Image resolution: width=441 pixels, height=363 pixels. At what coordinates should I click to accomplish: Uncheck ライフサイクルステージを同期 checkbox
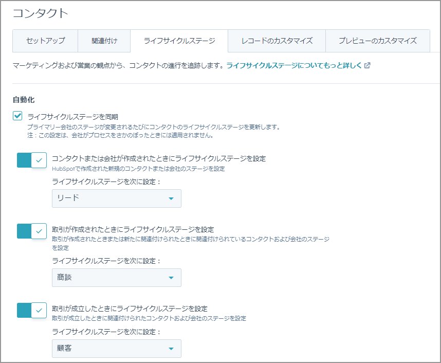click(x=17, y=116)
